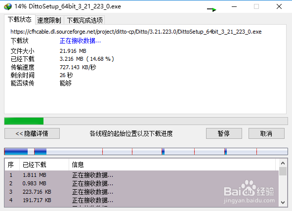Select thread row 3 with 223.716 KB

pos(142,192)
